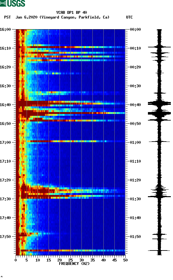Screen dimensions: 173x280
Task: Click the 00:00 UTC time label
Action: click(x=135, y=30)
